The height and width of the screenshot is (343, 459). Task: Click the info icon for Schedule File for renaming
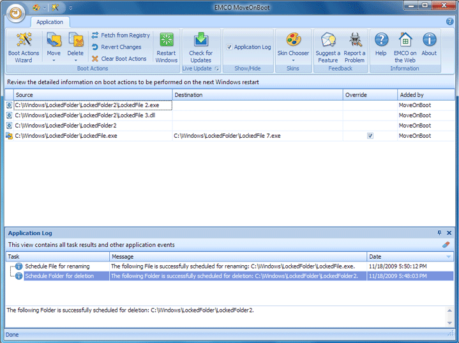(19, 266)
